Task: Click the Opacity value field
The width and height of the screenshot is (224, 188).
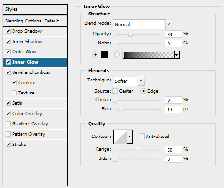Action: (x=174, y=34)
